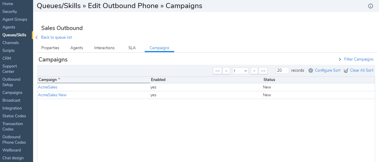Click the Configure Sort gear icon
Image resolution: width=379 pixels, height=162 pixels.
(x=311, y=70)
